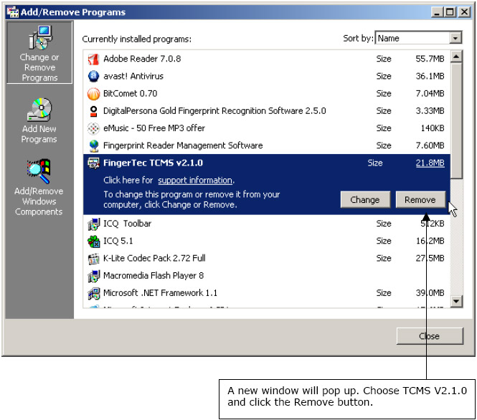This screenshot has width=477, height=420.
Task: Click the ICQ Toolbar icon
Action: pyautogui.click(x=93, y=224)
